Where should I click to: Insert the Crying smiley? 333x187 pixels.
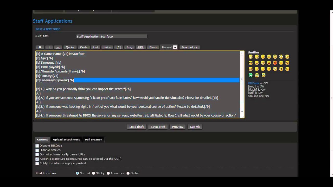coord(281,63)
